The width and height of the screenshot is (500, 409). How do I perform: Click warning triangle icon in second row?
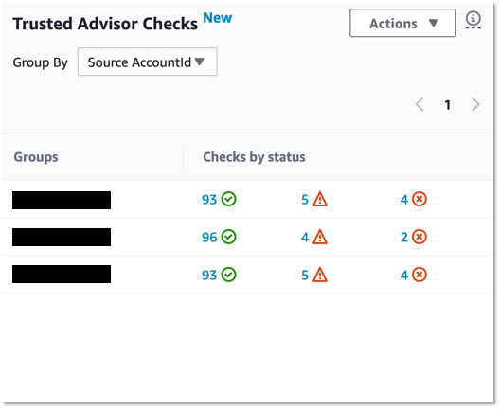pos(320,237)
